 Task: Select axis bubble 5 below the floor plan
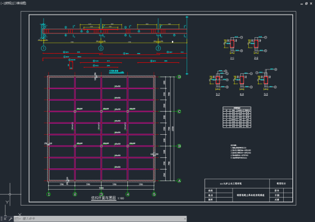click(154, 195)
